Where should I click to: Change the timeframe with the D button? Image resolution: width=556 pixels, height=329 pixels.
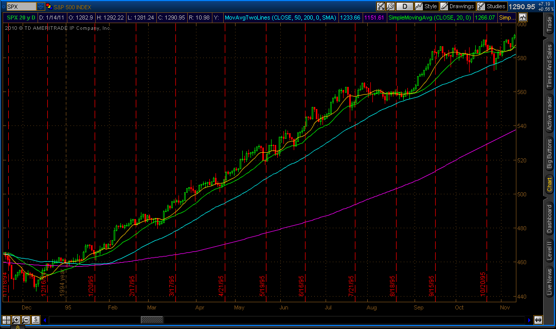click(405, 6)
